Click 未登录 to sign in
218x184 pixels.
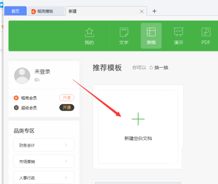click(42, 72)
